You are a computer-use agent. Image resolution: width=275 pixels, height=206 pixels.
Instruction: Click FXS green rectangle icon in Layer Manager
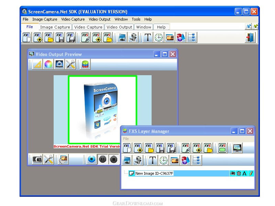(222, 148)
